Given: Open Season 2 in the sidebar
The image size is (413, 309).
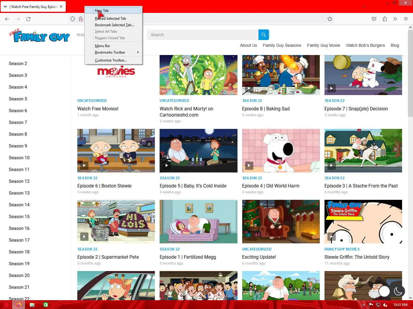Looking at the screenshot, I should pos(18,64).
